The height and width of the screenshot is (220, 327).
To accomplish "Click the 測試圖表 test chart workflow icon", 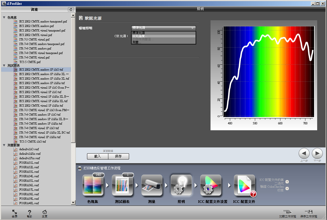I will pyautogui.click(x=122, y=185).
